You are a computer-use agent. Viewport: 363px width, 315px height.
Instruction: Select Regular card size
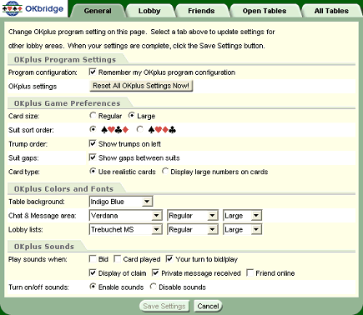pyautogui.click(x=93, y=115)
